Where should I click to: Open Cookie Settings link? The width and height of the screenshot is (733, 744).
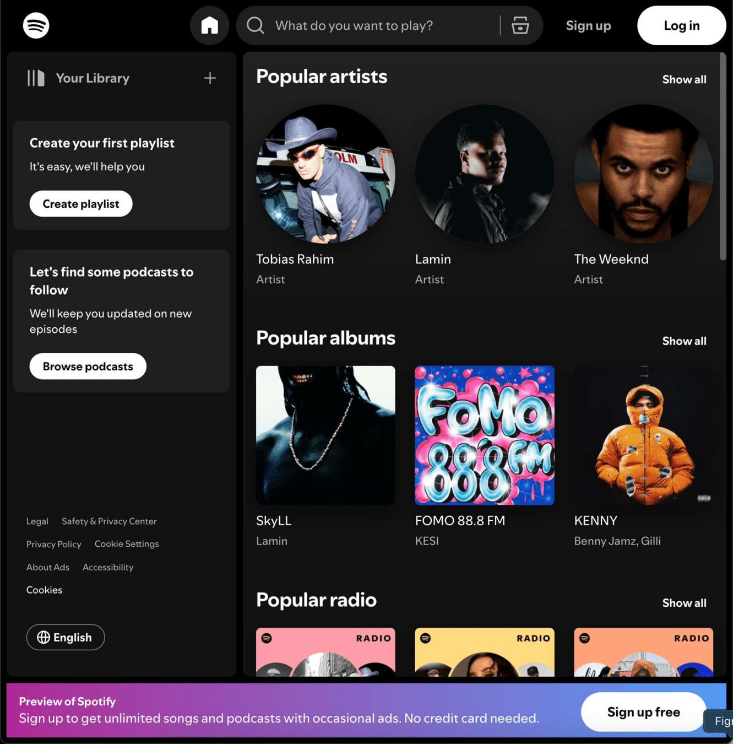(127, 544)
